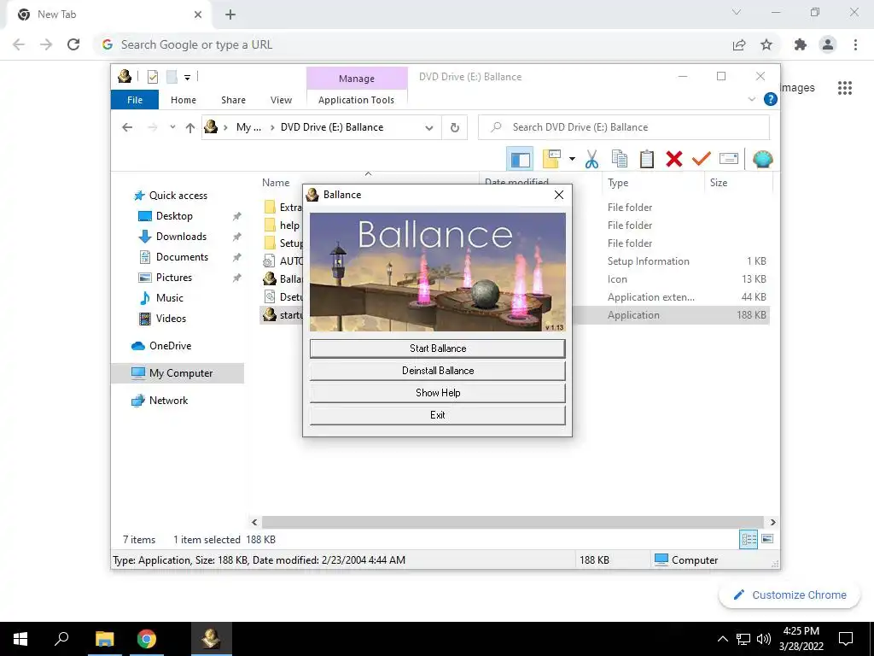
Task: Click the envelope icon in Explorer toolbar
Action: (x=729, y=159)
